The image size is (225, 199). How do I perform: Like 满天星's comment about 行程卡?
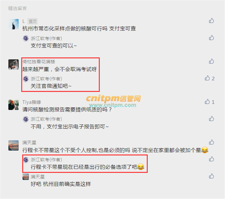click(211, 142)
